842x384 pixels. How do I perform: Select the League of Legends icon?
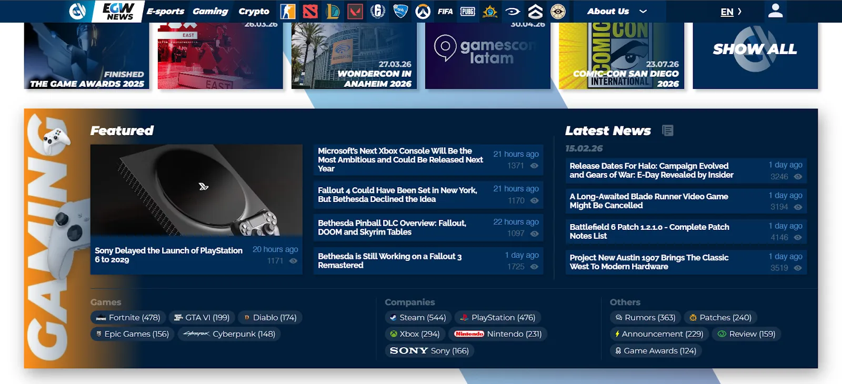pyautogui.click(x=333, y=11)
